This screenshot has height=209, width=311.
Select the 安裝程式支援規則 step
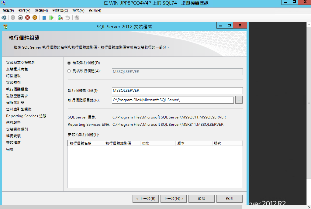point(21,62)
